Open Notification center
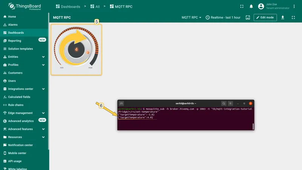 coord(24,145)
